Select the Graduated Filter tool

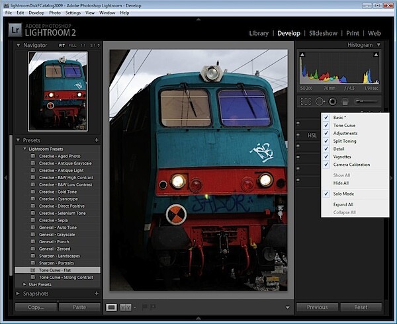(x=345, y=102)
